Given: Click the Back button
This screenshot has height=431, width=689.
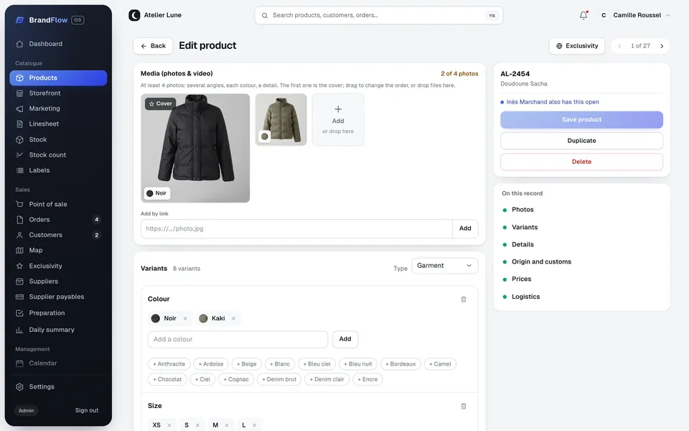Looking at the screenshot, I should click(153, 46).
